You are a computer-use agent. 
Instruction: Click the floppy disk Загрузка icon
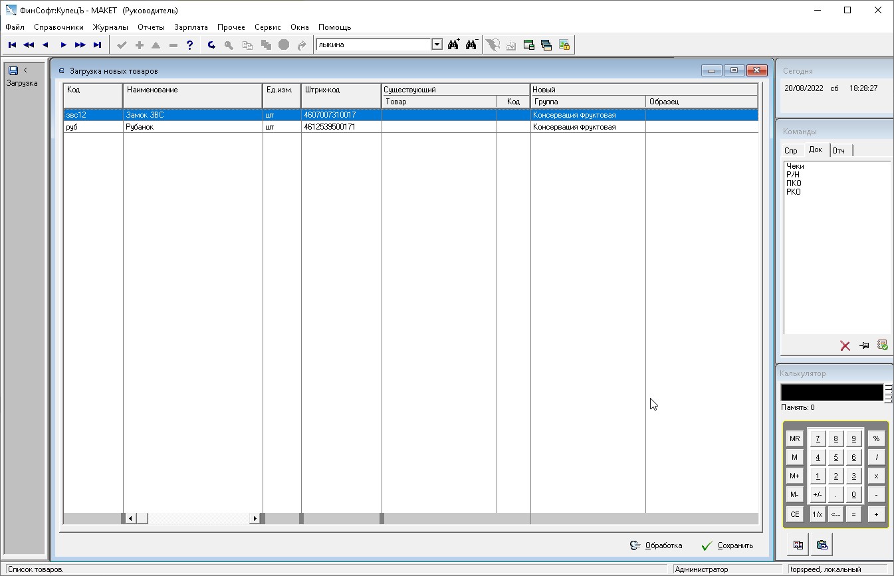pyautogui.click(x=13, y=70)
